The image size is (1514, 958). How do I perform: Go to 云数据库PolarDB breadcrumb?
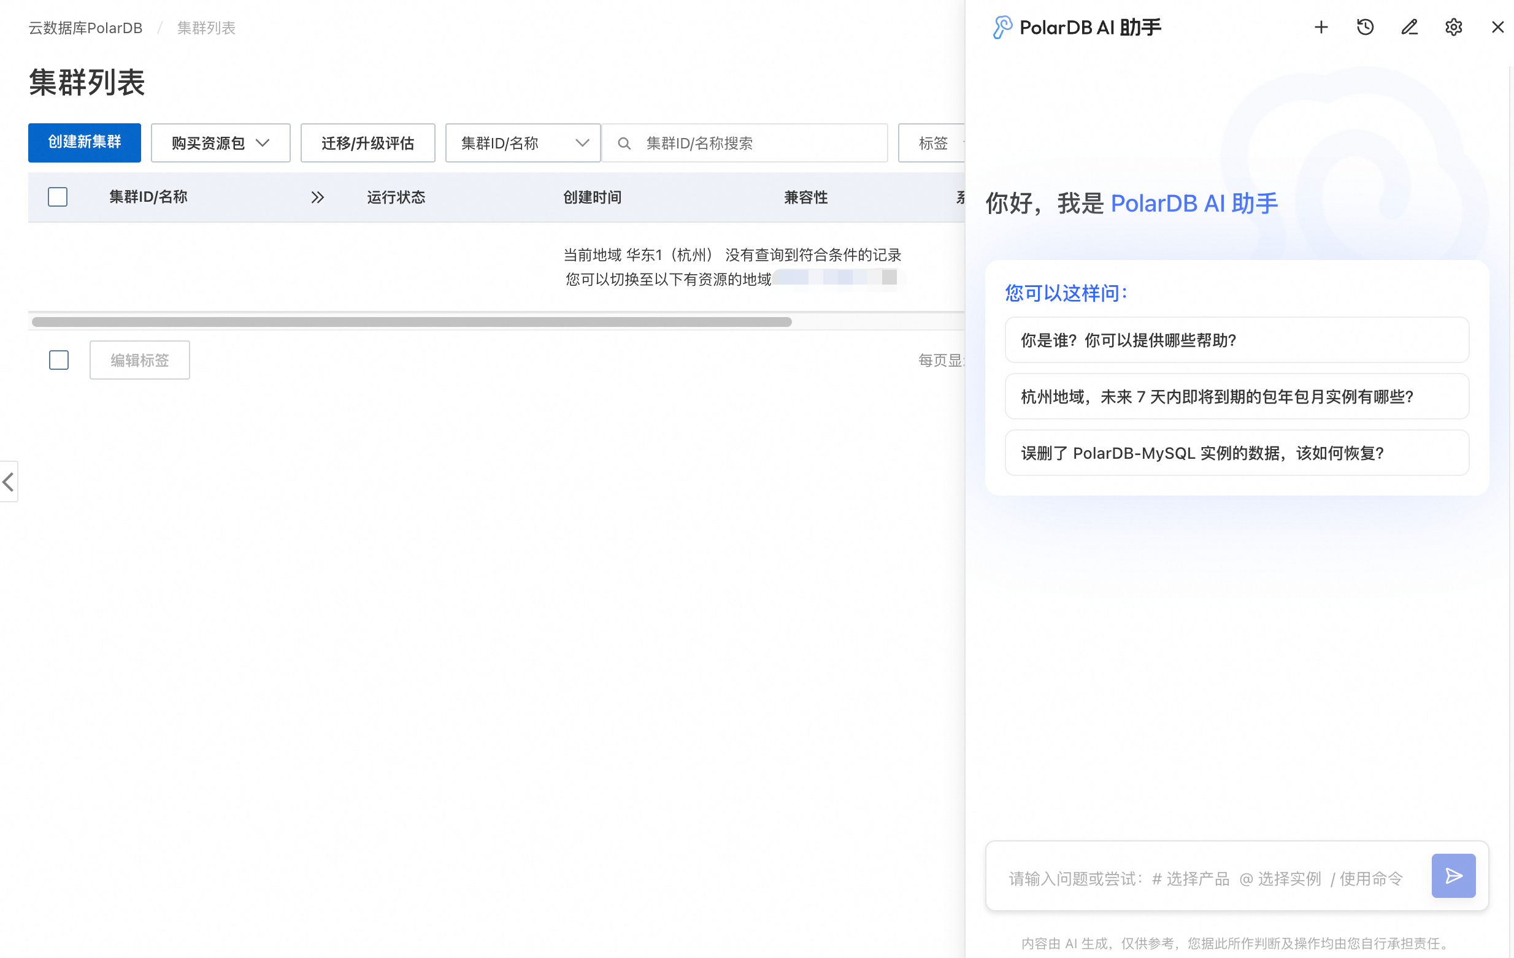[x=85, y=28]
